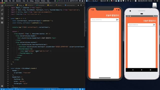Open notifications bell in the status bar
160x90 pixels.
coord(83,89)
